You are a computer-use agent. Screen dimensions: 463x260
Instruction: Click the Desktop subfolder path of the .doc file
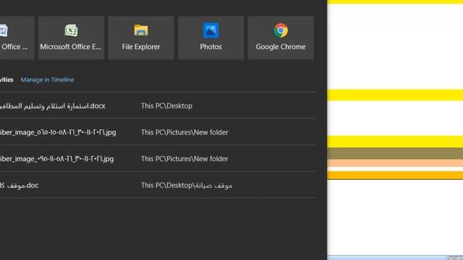(187, 186)
